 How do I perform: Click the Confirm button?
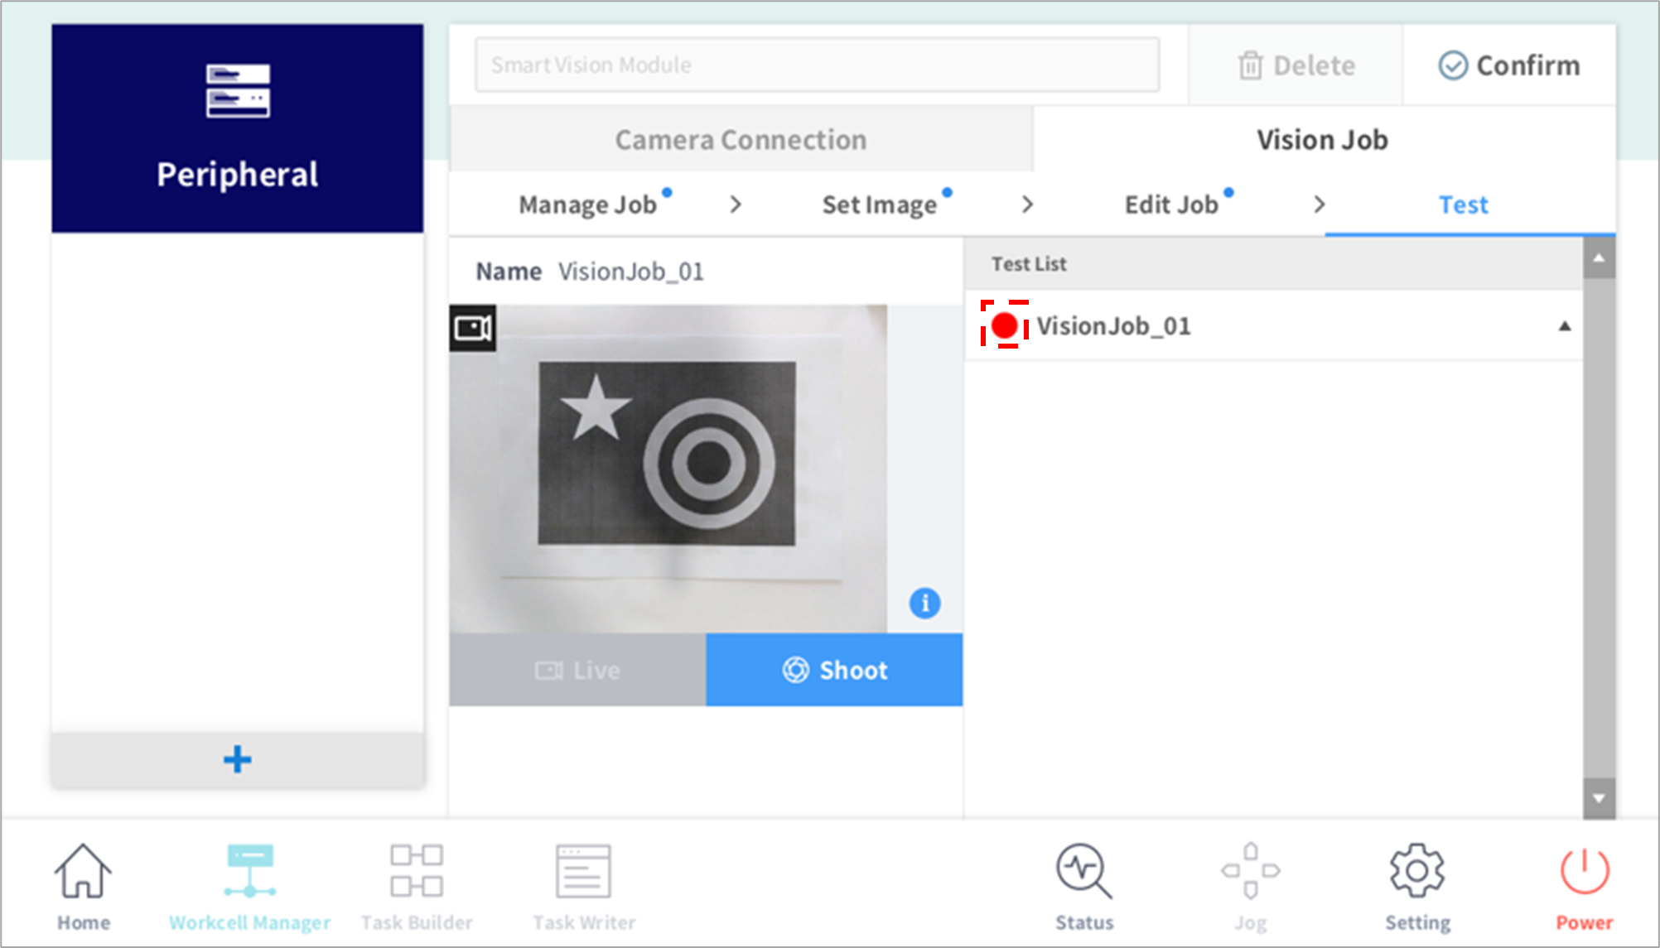point(1508,65)
